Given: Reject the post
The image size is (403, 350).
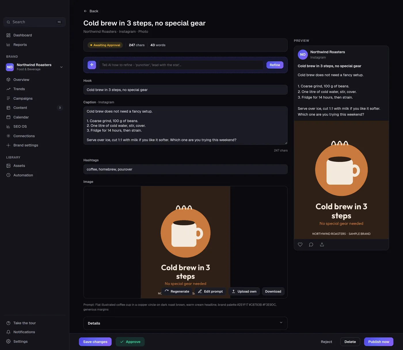Looking at the screenshot, I should tap(326, 342).
